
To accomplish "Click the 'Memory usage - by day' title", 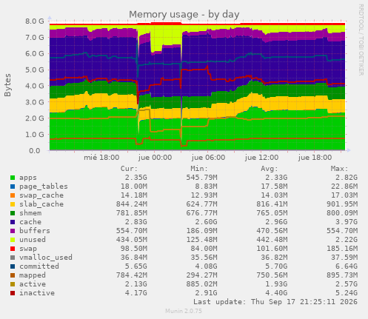I will coord(184,15).
